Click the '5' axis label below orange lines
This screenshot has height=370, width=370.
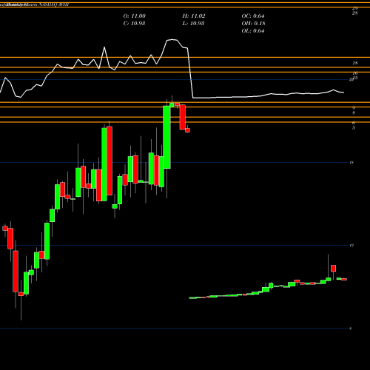click(354, 128)
